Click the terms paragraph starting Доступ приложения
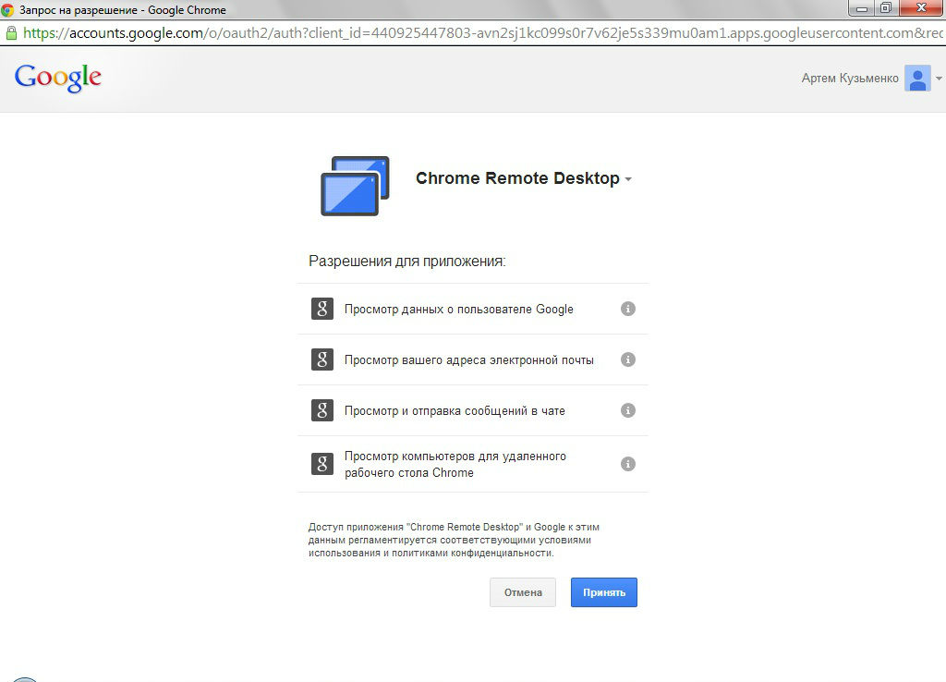The image size is (946, 682). (x=454, y=540)
